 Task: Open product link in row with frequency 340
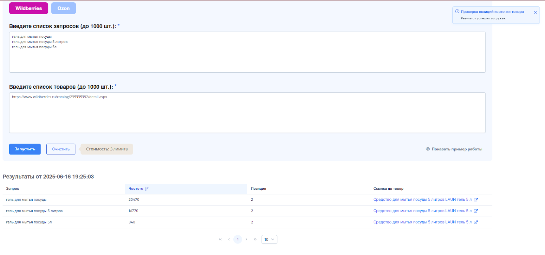click(422, 222)
